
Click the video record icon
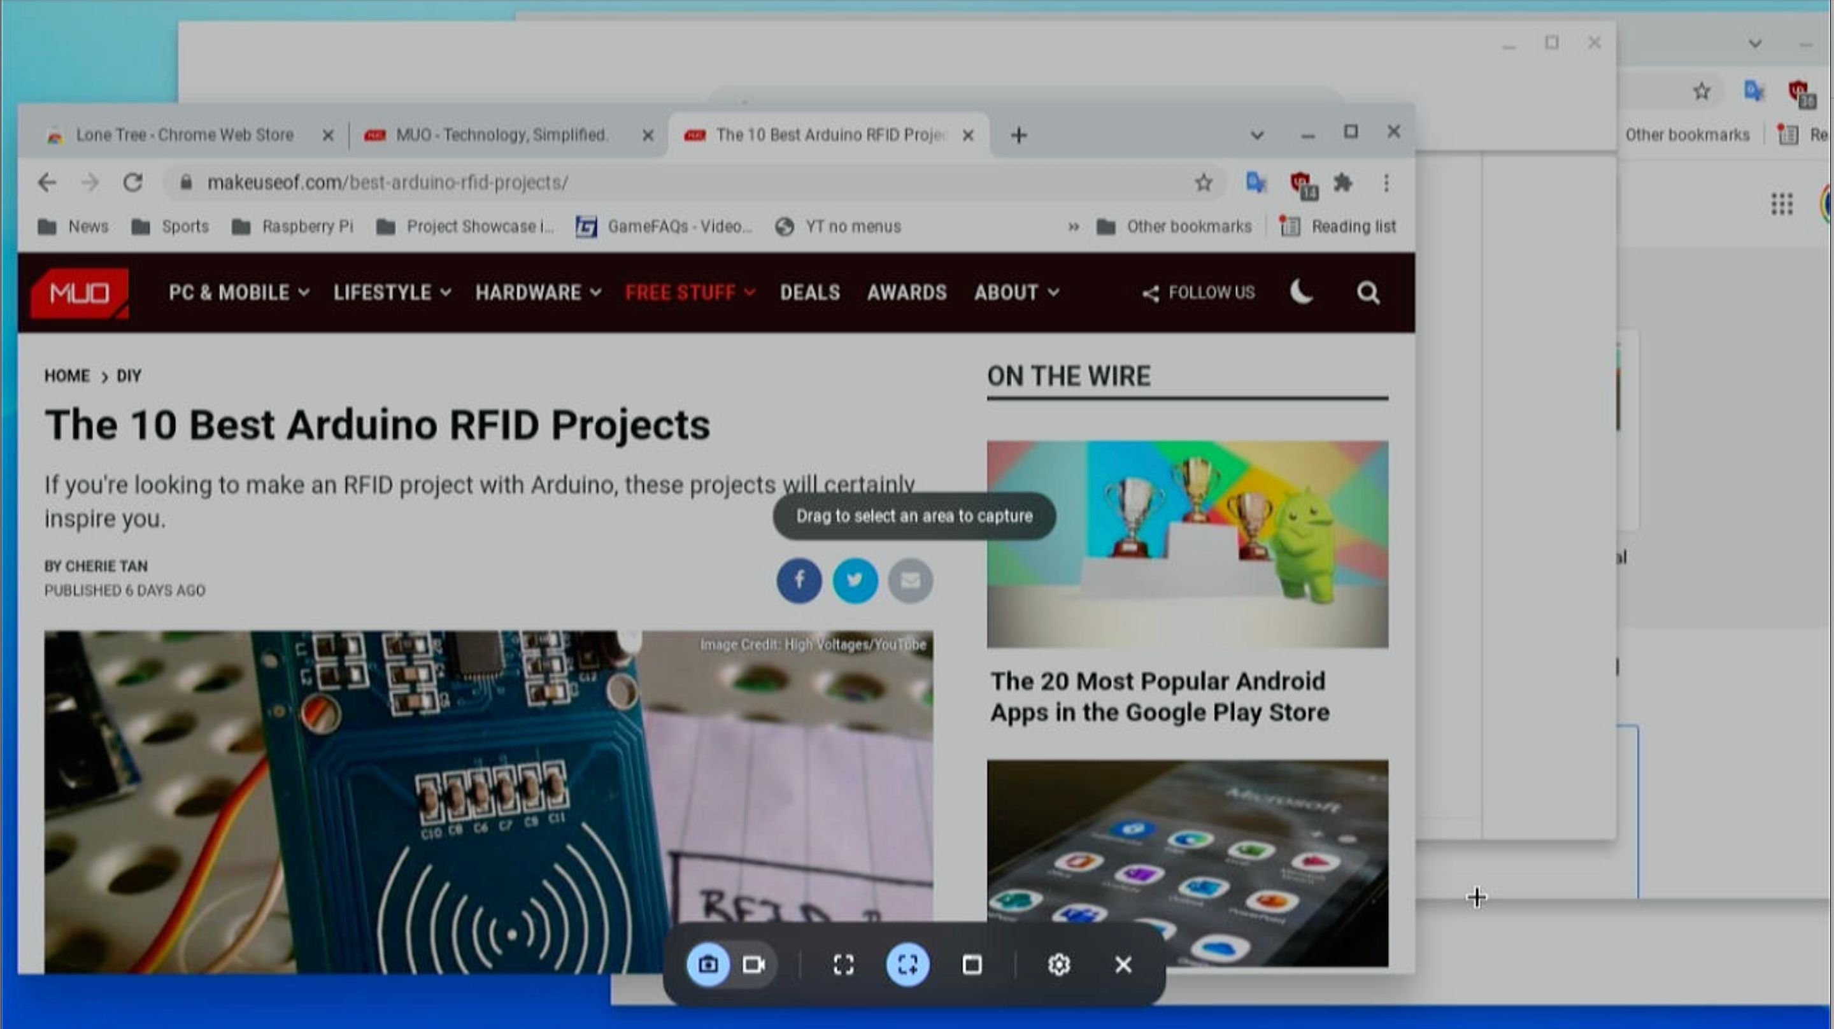753,965
